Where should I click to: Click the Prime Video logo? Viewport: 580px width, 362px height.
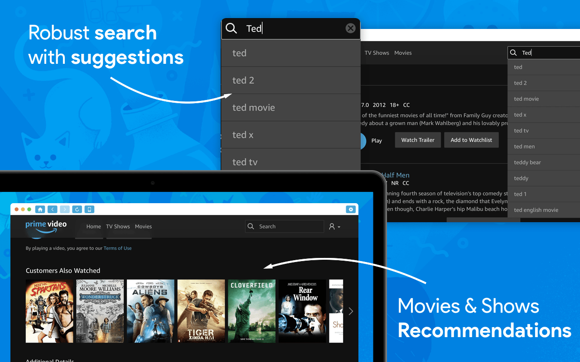tap(46, 227)
